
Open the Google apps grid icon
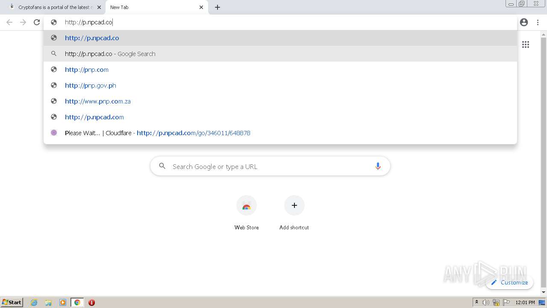526,44
